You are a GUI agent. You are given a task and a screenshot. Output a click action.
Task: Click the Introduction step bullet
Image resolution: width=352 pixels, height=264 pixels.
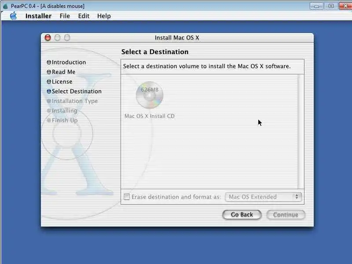point(49,62)
